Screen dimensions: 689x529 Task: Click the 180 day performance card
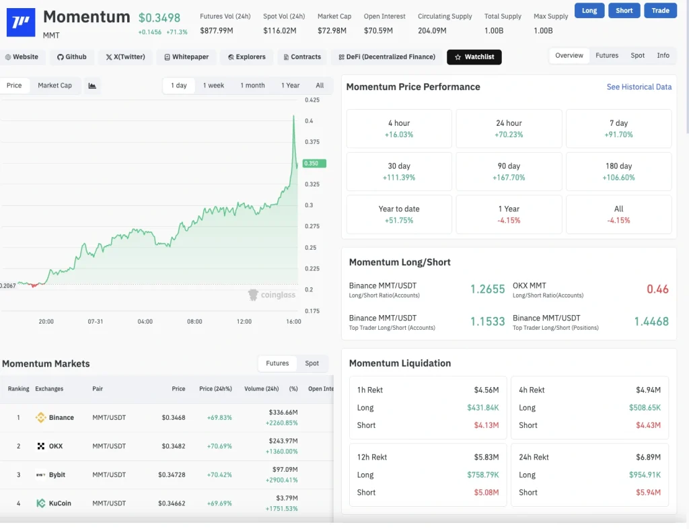click(619, 172)
